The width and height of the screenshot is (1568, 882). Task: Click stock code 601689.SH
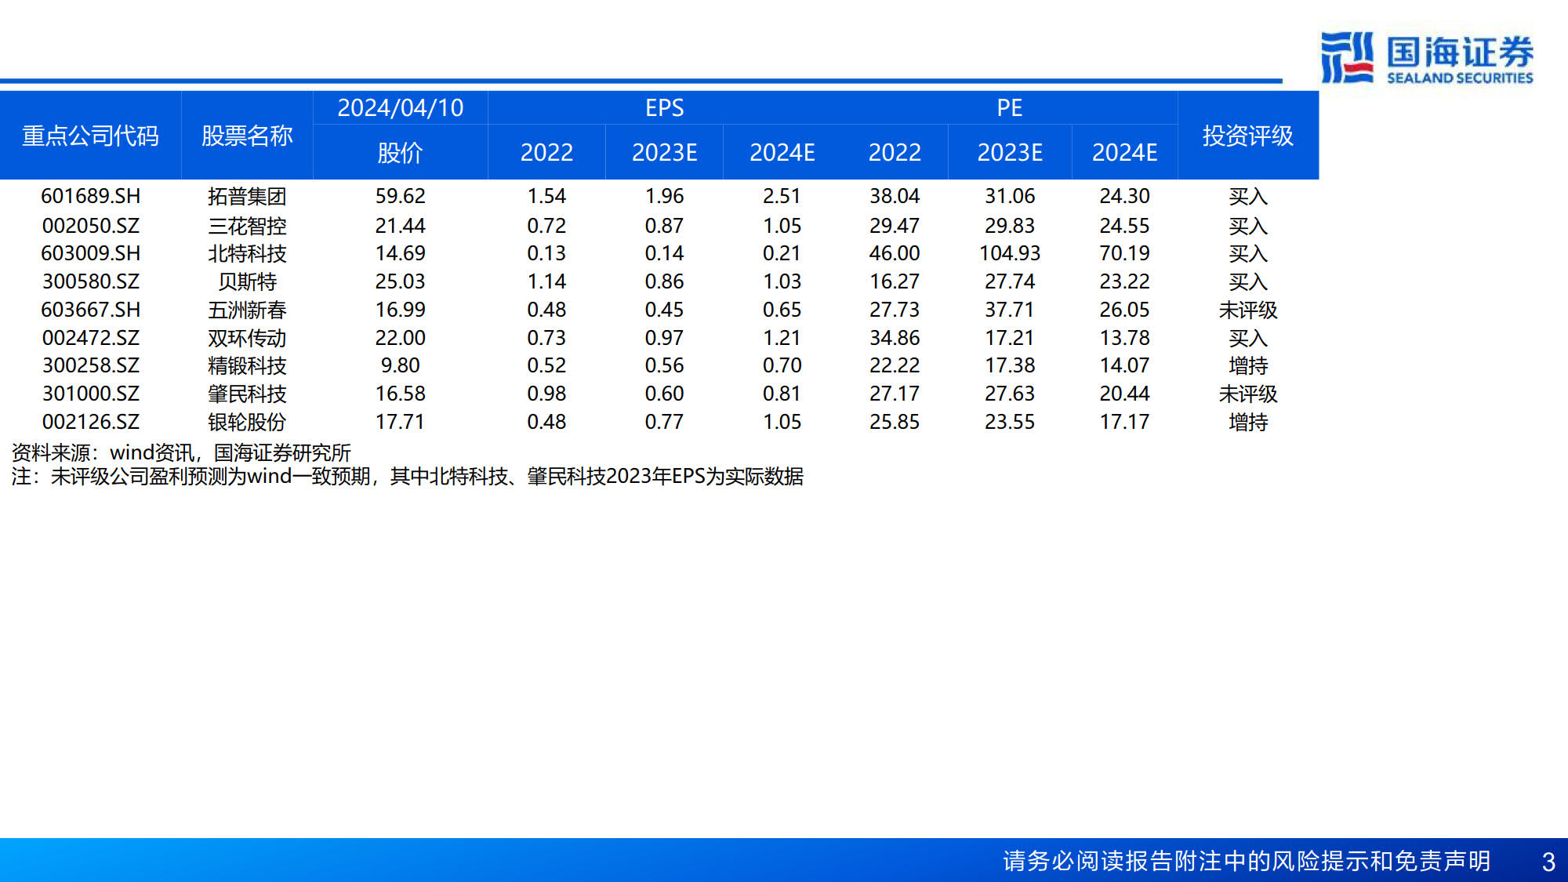click(90, 196)
